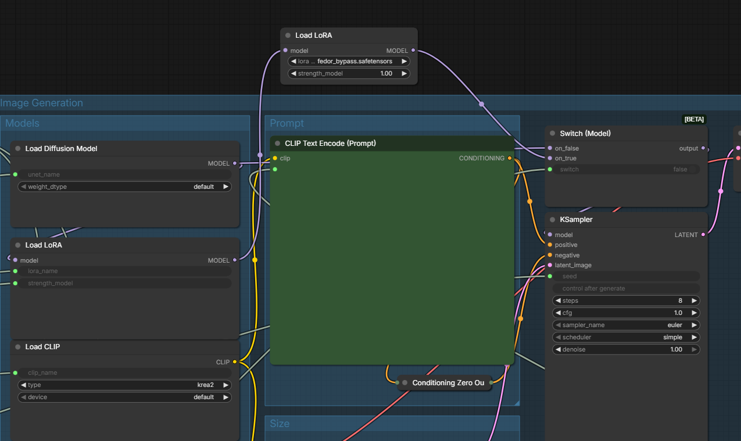Viewport: 741px width, 441px height.
Task: Collapse the Load LoRA node holding fedor_bypass.safetensors
Action: point(288,36)
